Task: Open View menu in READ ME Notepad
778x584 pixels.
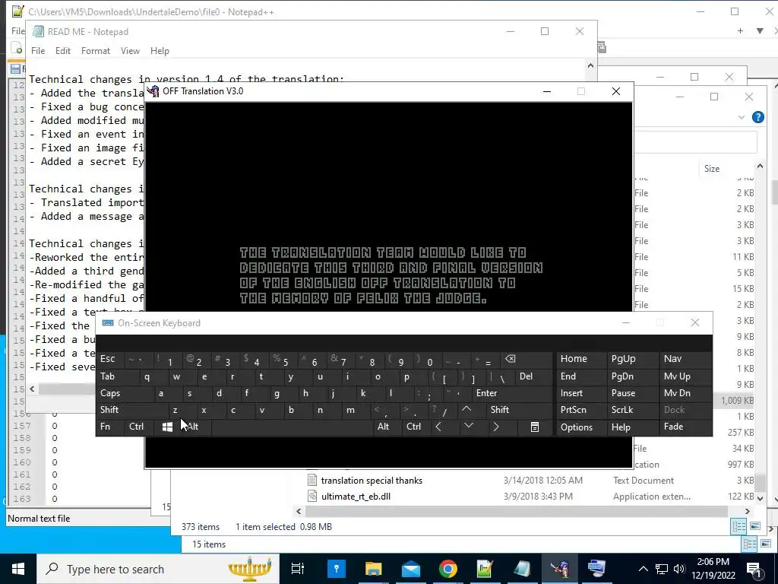Action: tap(130, 51)
